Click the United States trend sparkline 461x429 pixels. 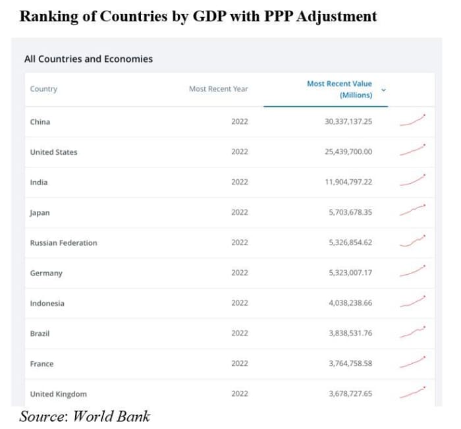[x=412, y=150]
